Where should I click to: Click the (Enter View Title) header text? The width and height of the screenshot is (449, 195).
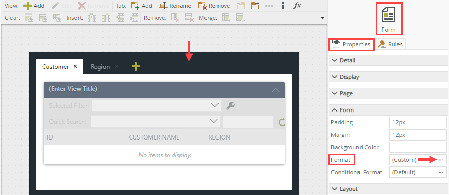(73, 89)
